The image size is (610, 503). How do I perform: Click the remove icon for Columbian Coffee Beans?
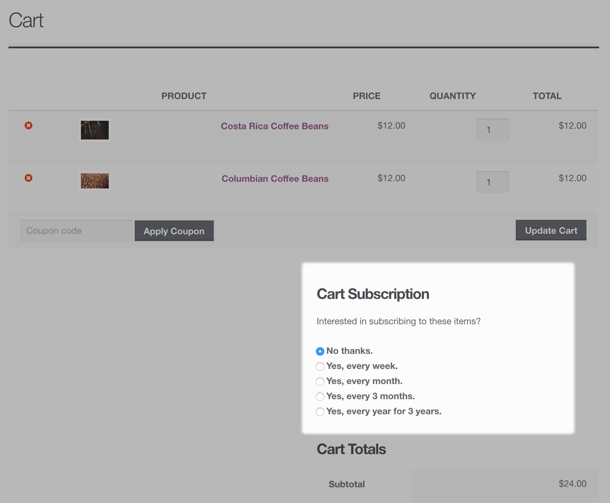pyautogui.click(x=28, y=178)
